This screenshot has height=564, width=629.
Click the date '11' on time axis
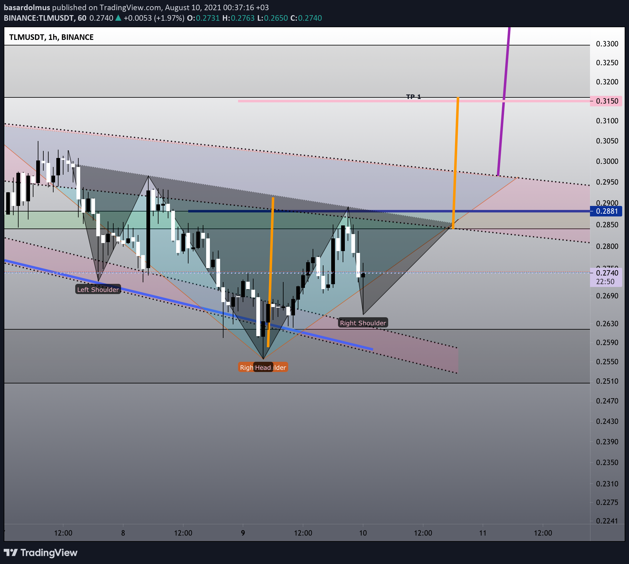[x=483, y=533]
